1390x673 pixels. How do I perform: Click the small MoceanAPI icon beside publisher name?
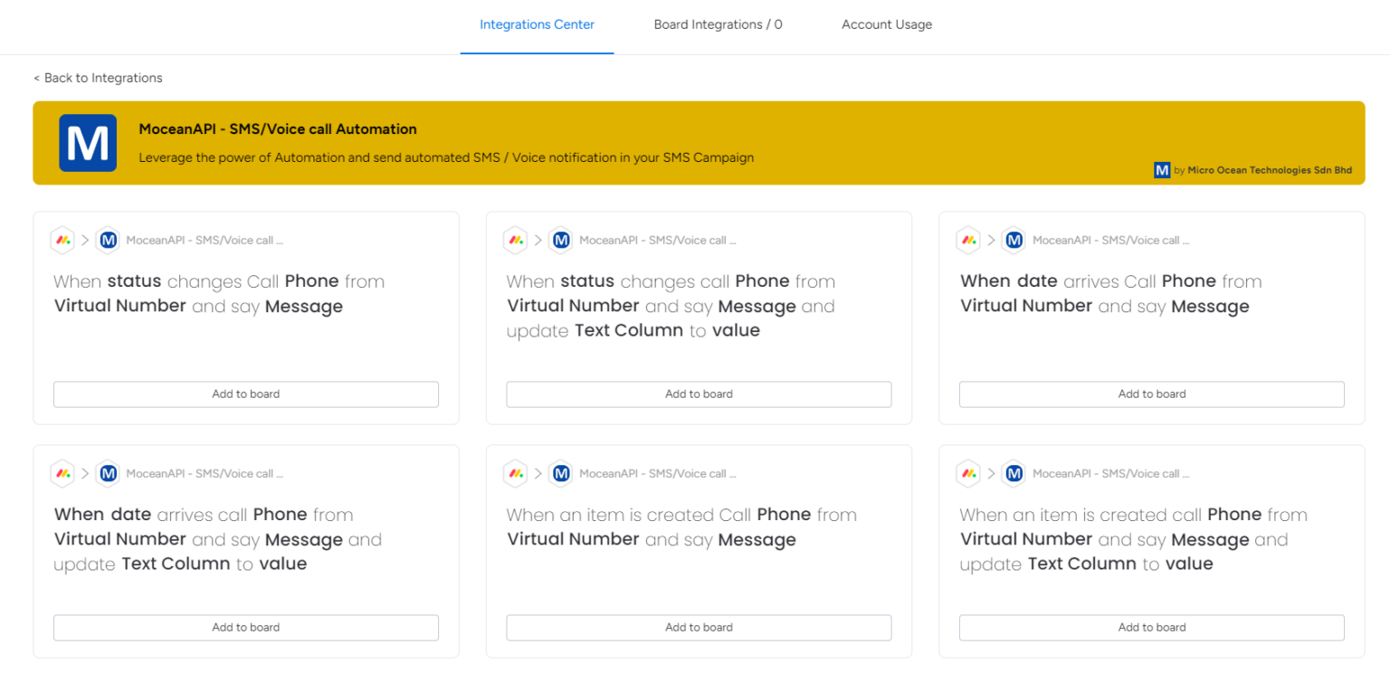(1162, 170)
